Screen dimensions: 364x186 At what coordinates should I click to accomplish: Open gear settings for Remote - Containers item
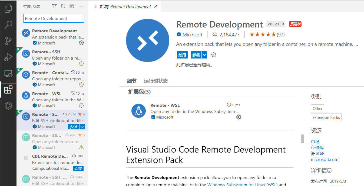point(81,85)
